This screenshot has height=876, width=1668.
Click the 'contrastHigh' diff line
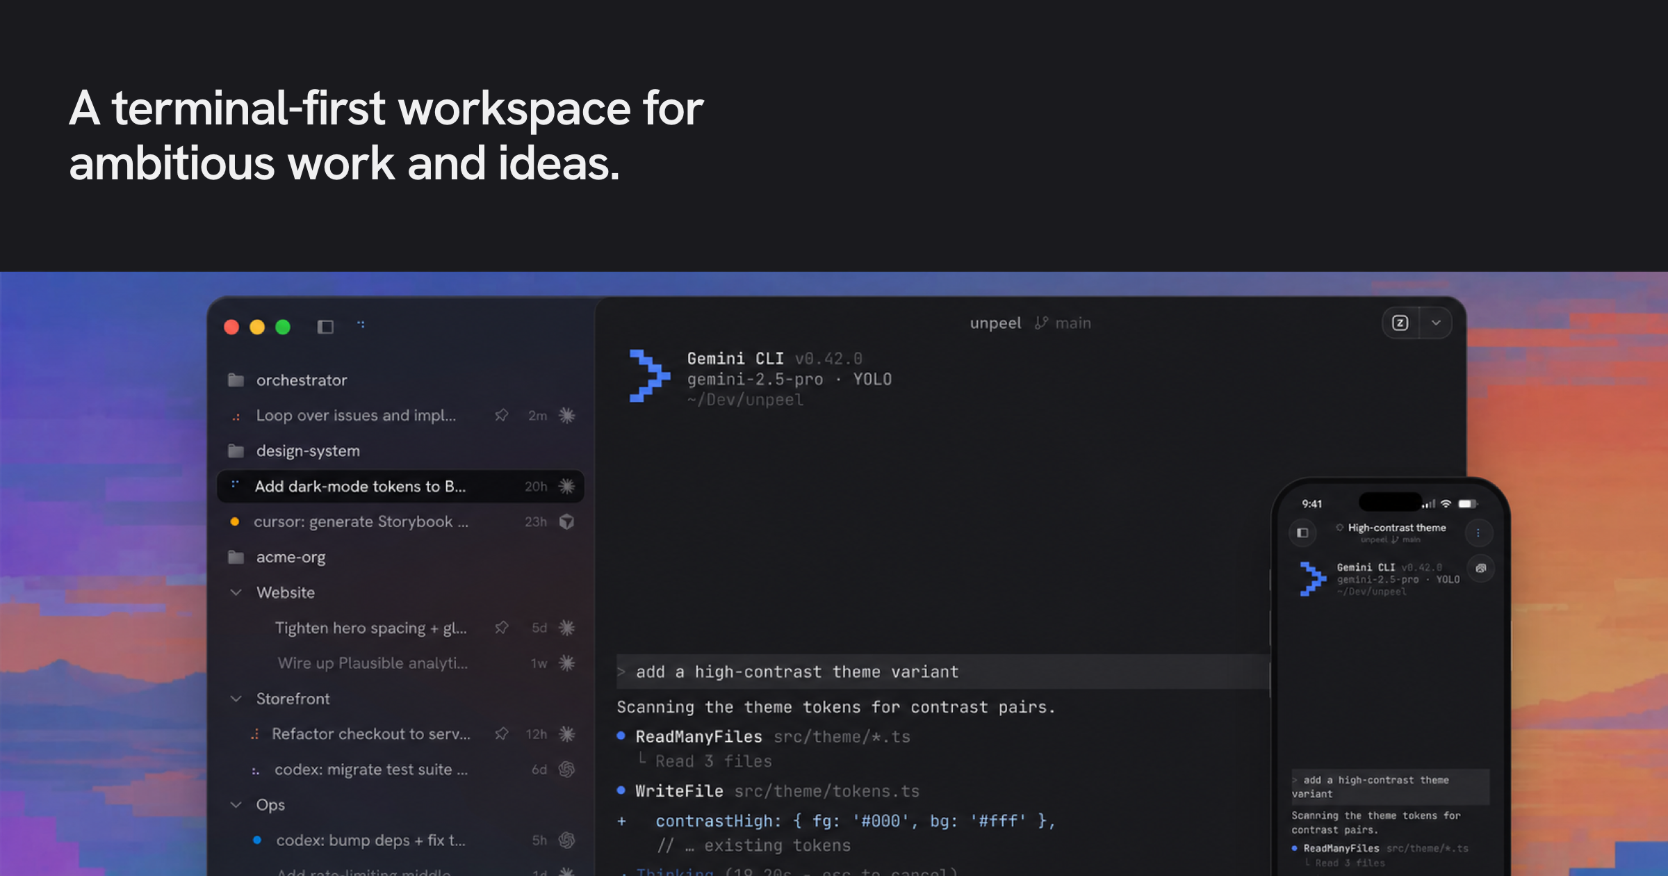pyautogui.click(x=837, y=821)
